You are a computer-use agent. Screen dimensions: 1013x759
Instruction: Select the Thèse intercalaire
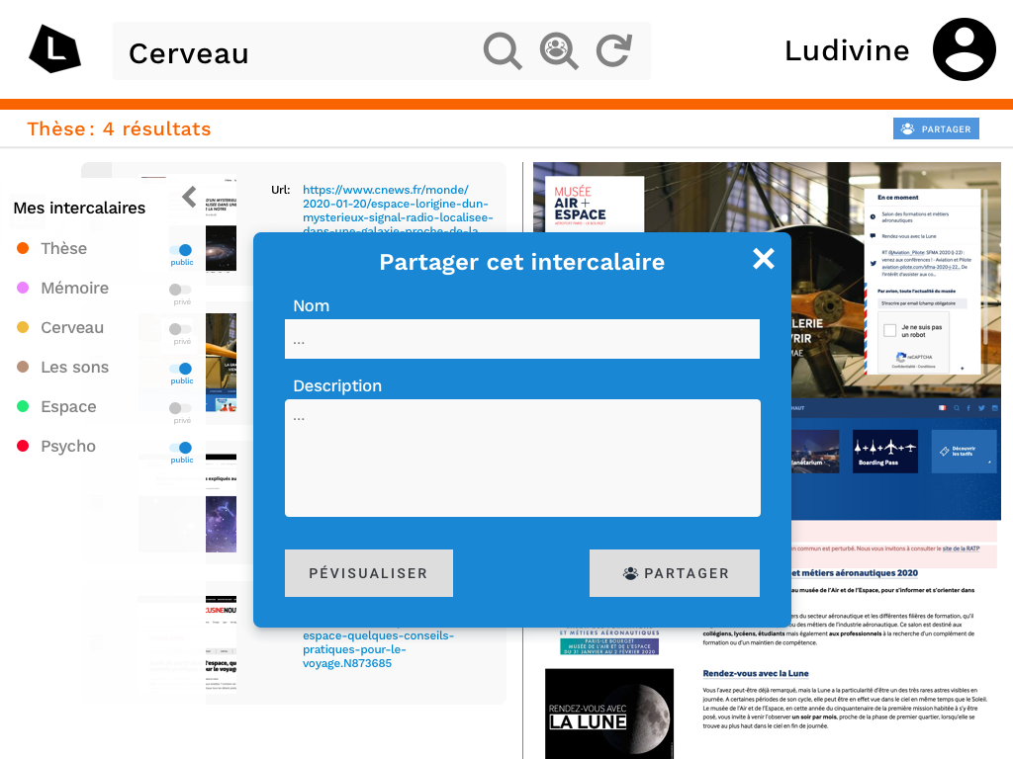[x=63, y=248]
